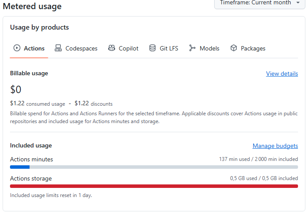This screenshot has height=214, width=308.
Task: Click 'Included usage limits reset in 1 day.'
Action: 51,195
